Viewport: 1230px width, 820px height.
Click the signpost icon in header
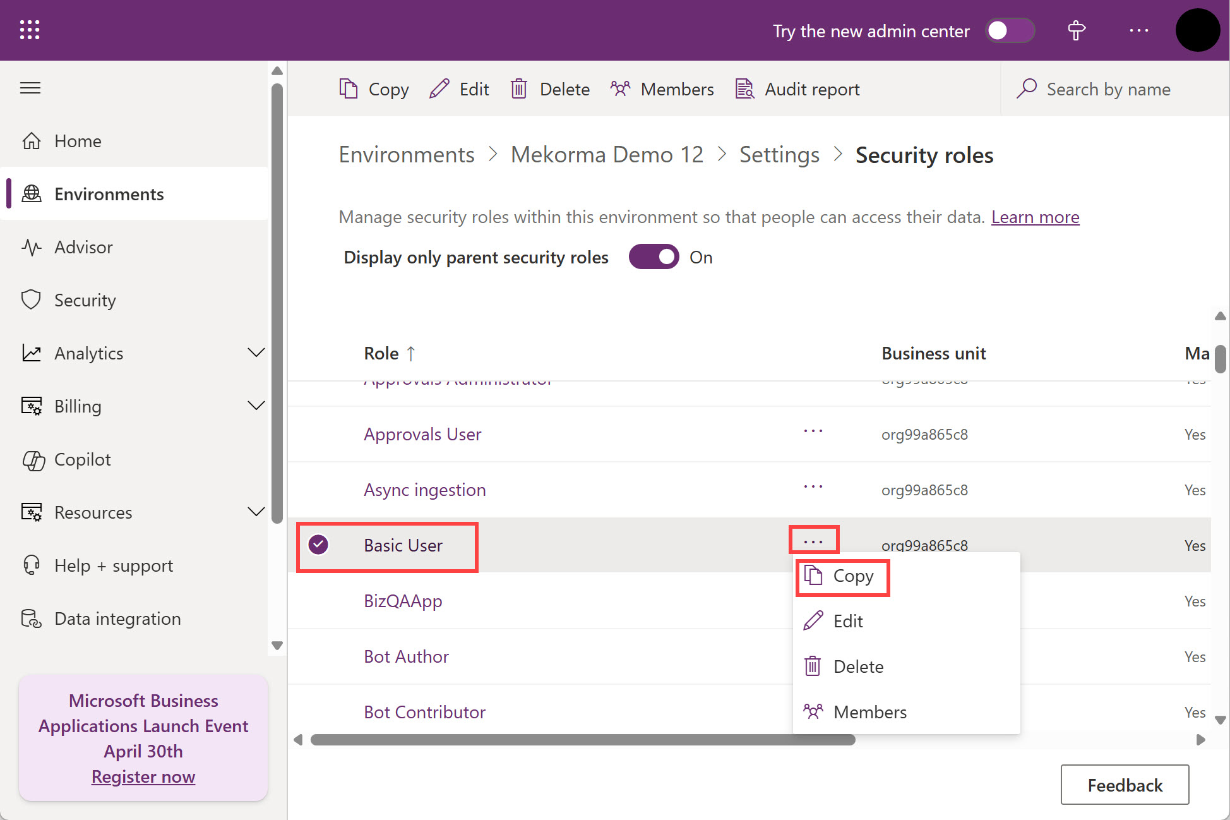pyautogui.click(x=1077, y=30)
